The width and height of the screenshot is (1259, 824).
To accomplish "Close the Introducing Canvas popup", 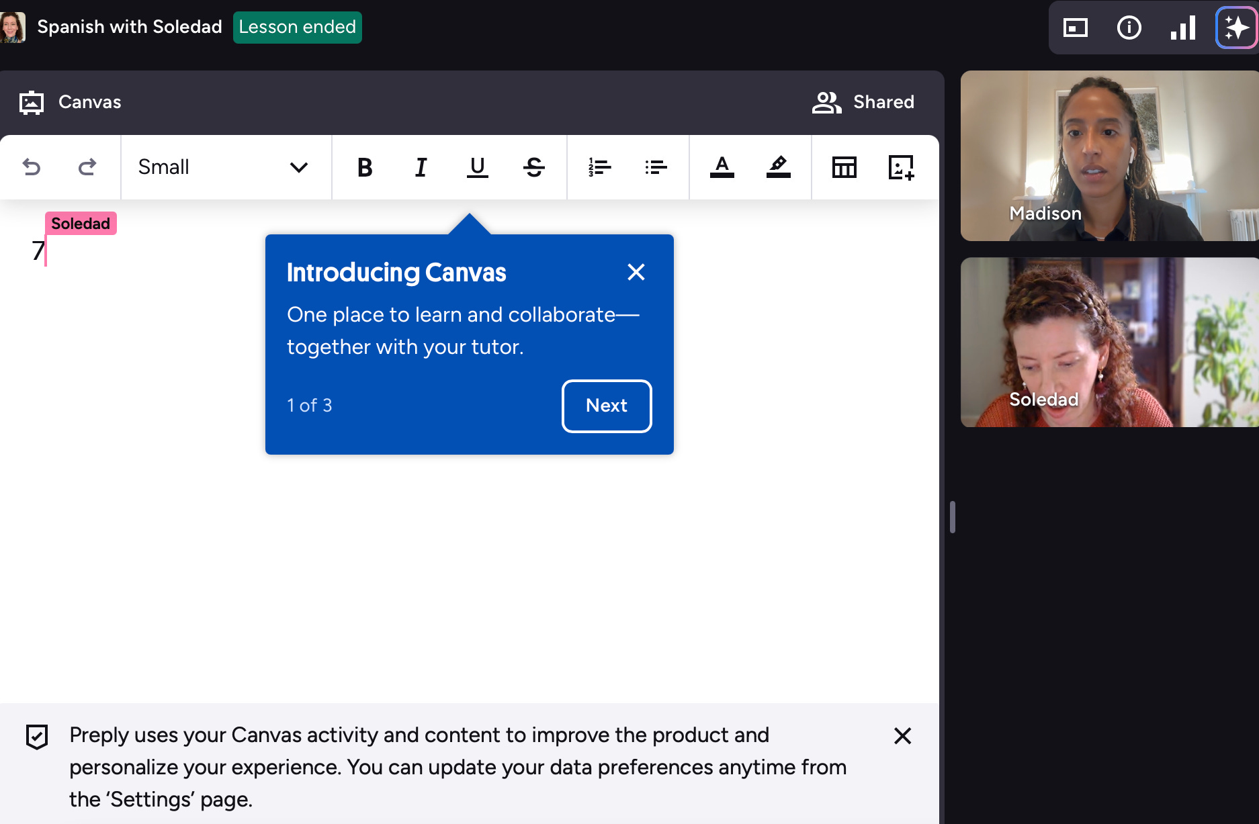I will pos(636,272).
